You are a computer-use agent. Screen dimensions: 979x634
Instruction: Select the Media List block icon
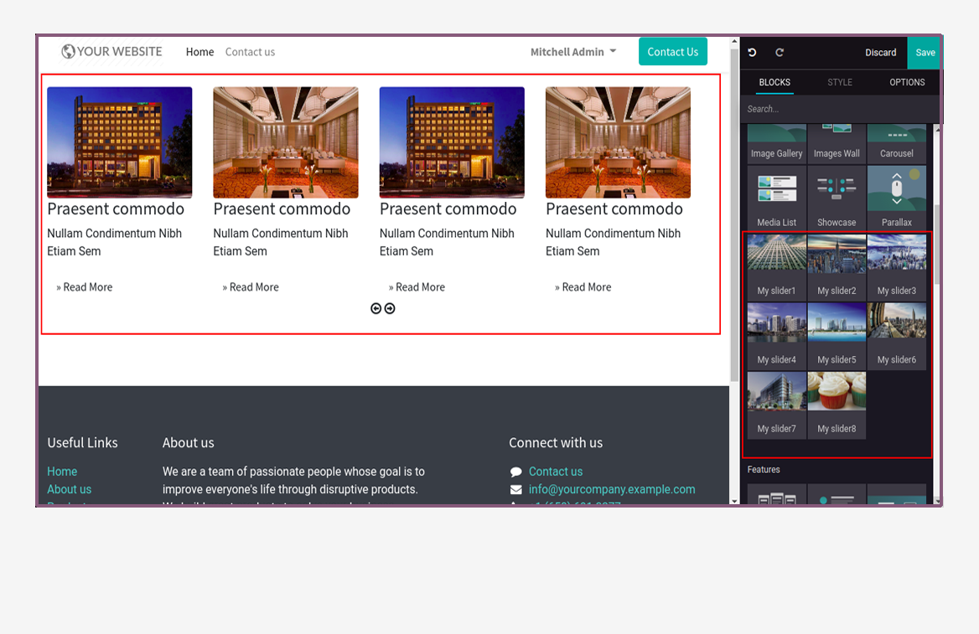tap(777, 189)
